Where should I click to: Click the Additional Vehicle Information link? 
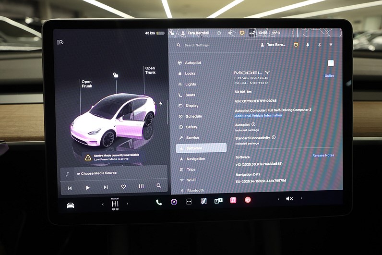click(x=258, y=116)
